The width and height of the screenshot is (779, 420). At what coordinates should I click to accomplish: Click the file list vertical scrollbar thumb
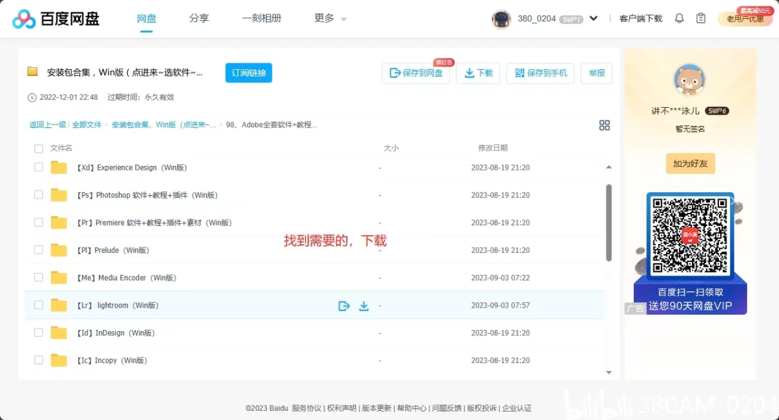point(608,223)
